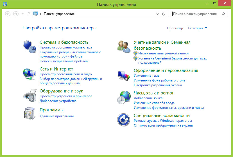This screenshot has height=157, width=233.
Task: Close the Control Panel window
Action: [225, 3]
